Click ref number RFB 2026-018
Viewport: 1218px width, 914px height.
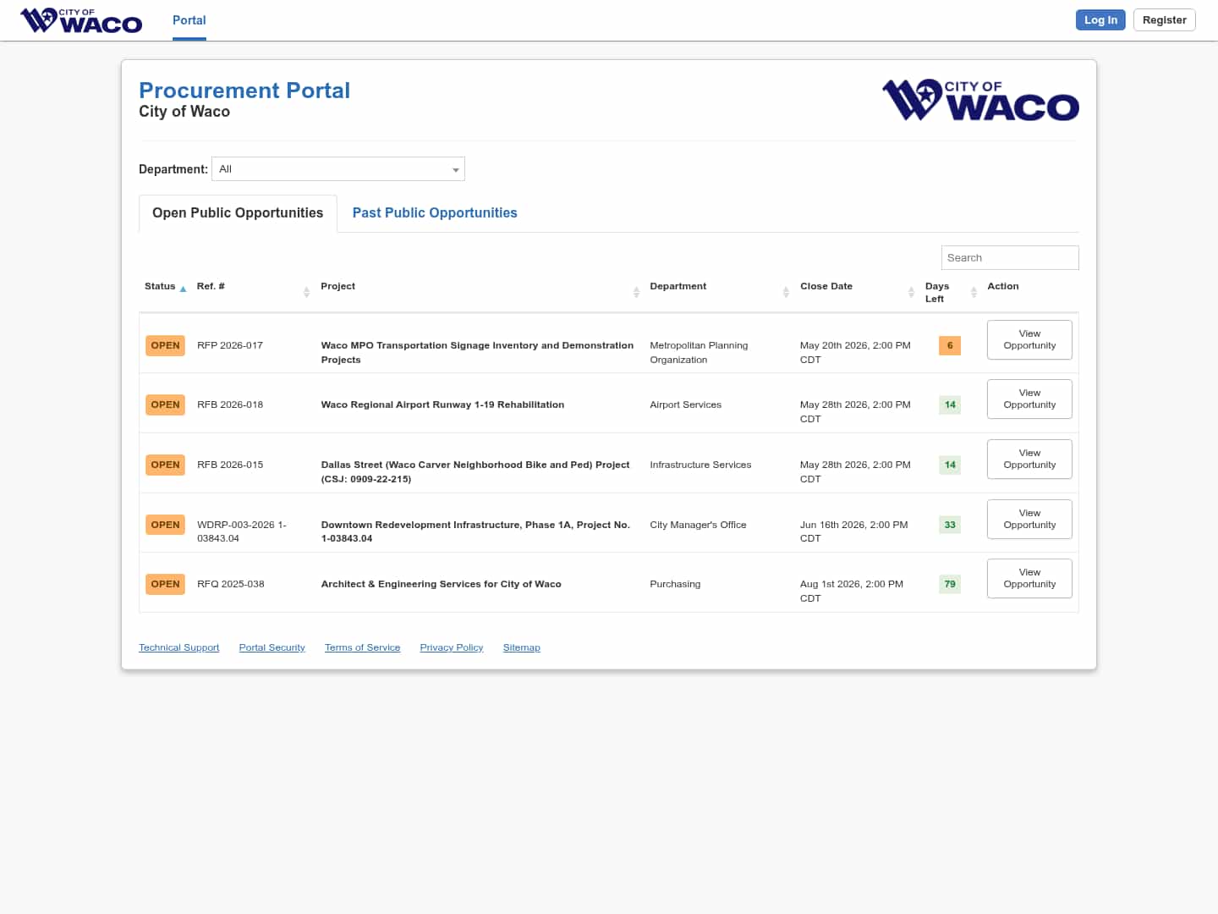[230, 405]
